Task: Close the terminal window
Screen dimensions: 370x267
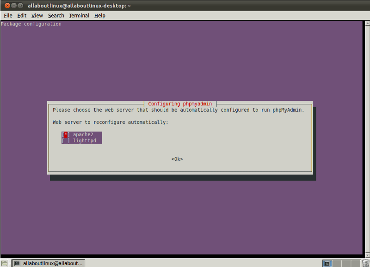Action: 7,6
